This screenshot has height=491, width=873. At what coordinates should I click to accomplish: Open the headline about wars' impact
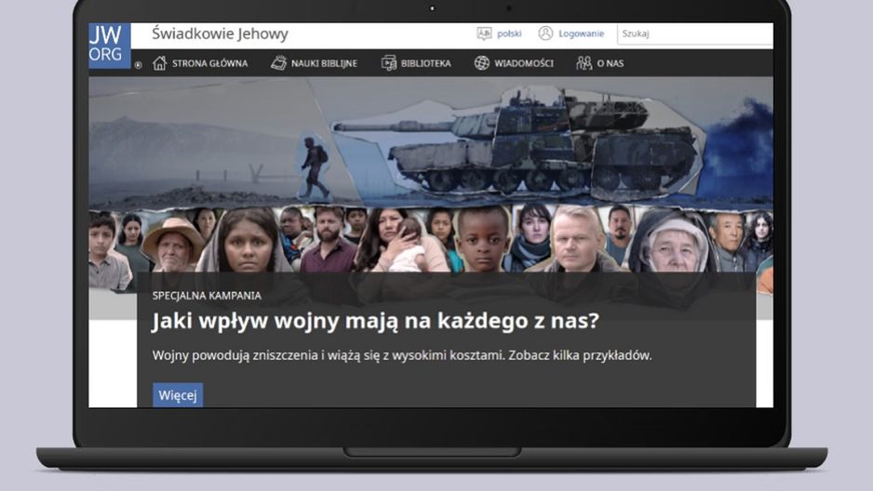pos(375,321)
